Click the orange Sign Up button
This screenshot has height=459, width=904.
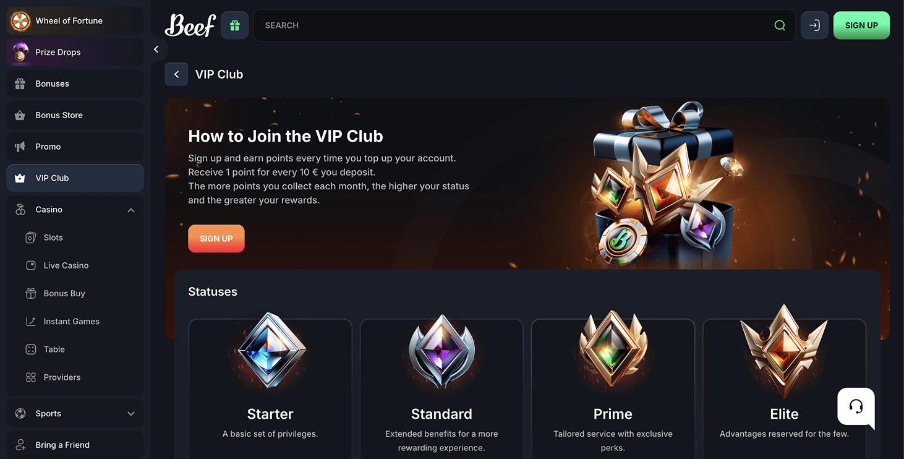click(216, 239)
